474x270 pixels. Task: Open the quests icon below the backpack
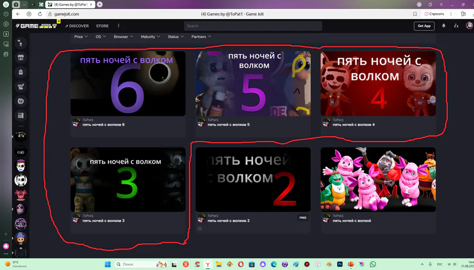(21, 87)
